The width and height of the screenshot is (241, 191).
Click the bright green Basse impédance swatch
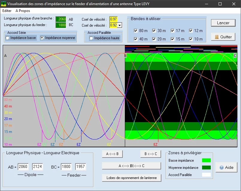(x=206, y=160)
